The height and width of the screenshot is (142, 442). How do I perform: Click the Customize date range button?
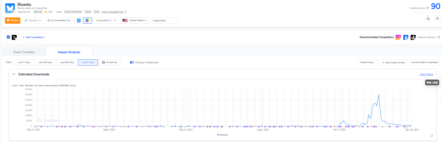click(x=109, y=63)
